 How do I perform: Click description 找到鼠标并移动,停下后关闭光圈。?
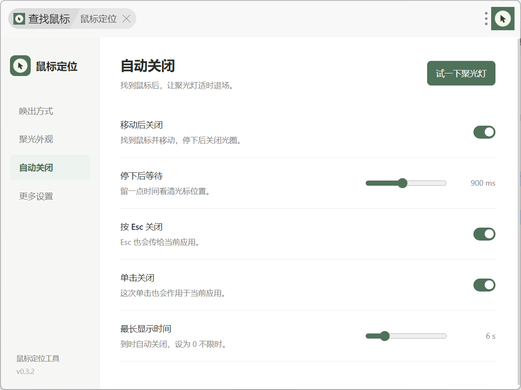[x=180, y=140]
